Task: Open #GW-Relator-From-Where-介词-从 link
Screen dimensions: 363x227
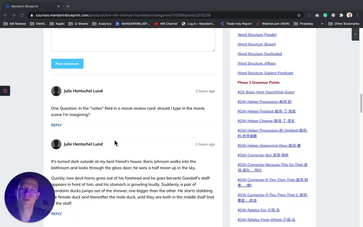Action: point(266,220)
